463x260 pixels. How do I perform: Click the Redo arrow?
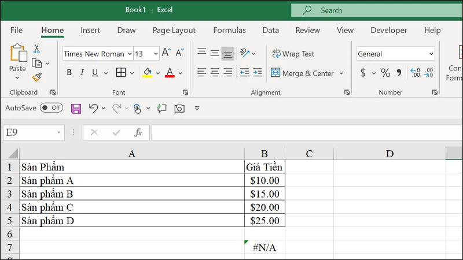tap(117, 109)
